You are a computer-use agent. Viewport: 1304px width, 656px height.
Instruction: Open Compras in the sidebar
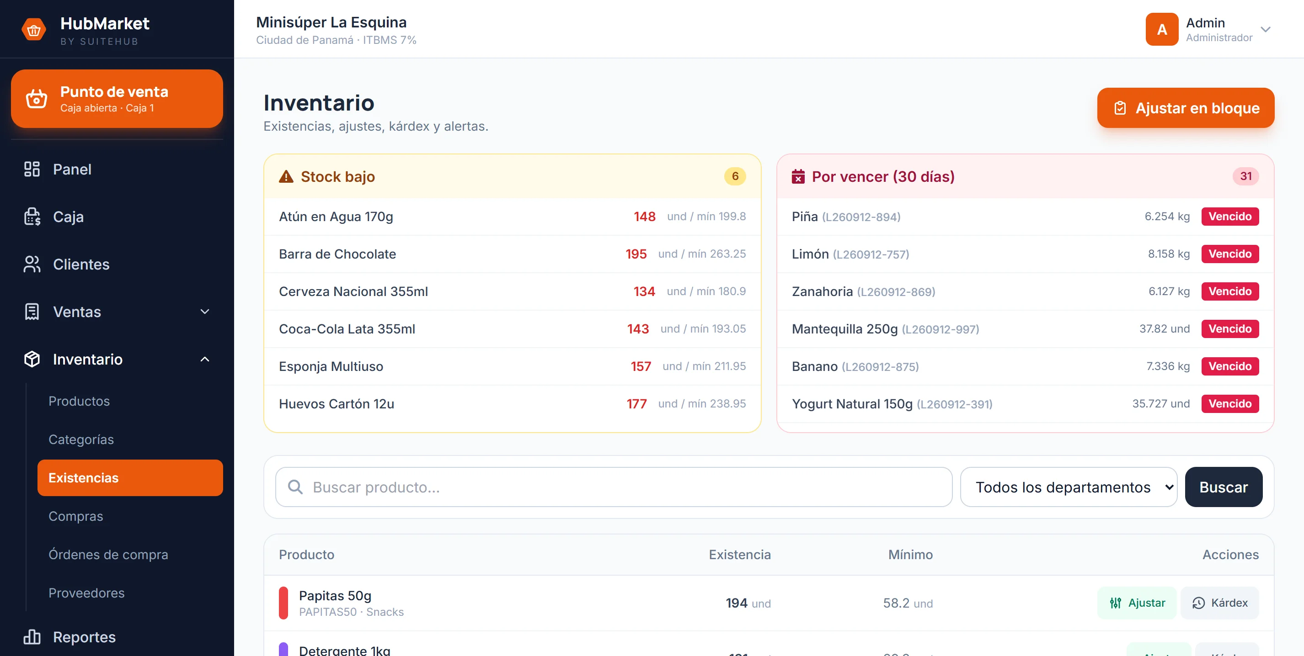tap(76, 516)
